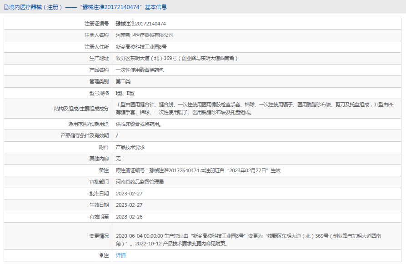
Task: Click the 有效期至 label
Action: pos(99,217)
